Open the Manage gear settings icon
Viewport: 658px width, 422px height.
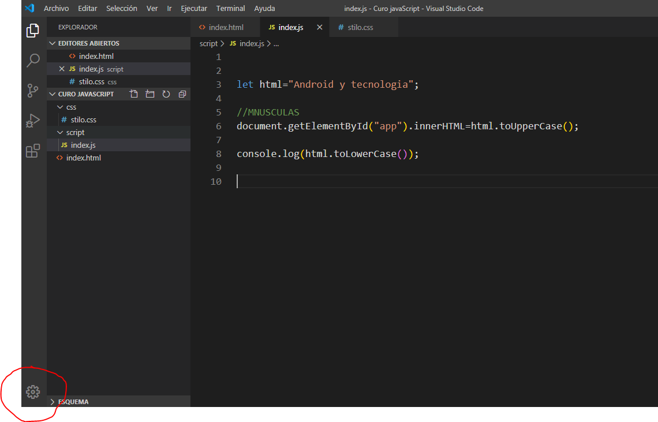click(33, 392)
